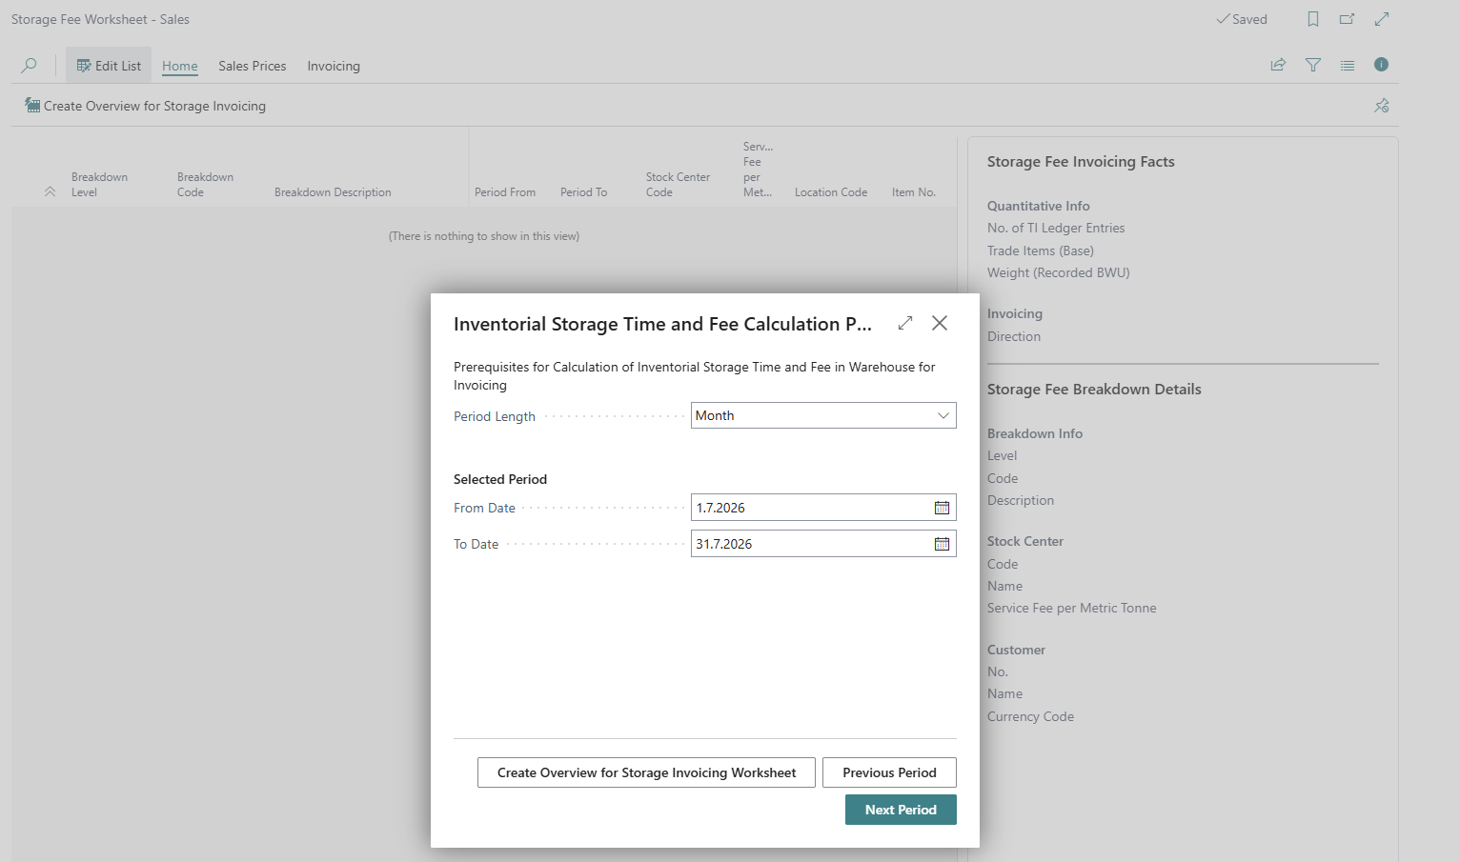This screenshot has width=1460, height=862.
Task: Click Trade Items (Base) label
Action: click(x=1041, y=251)
